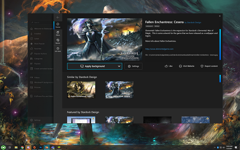Click the list icon beside Playlists
This screenshot has width=240, height=150.
click(32, 64)
